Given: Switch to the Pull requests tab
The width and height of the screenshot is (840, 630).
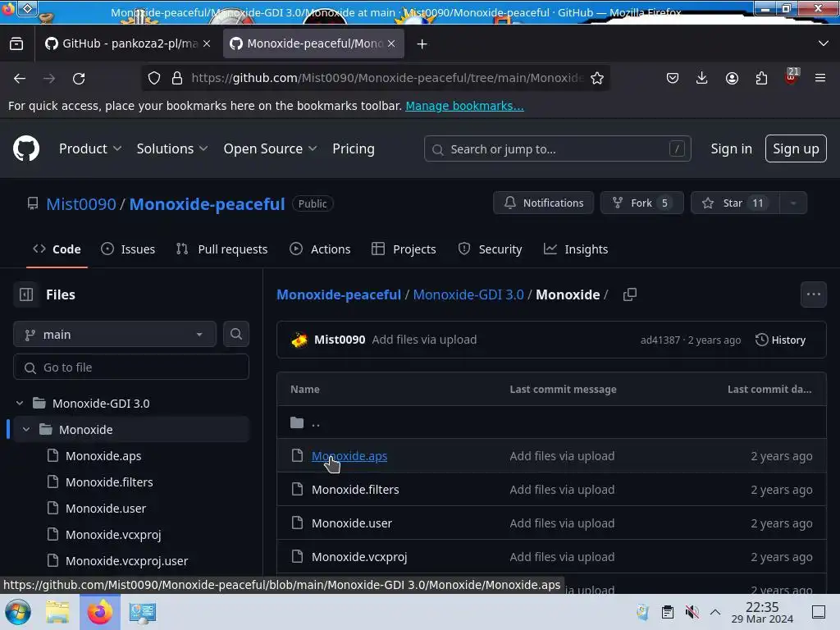Looking at the screenshot, I should [x=221, y=249].
